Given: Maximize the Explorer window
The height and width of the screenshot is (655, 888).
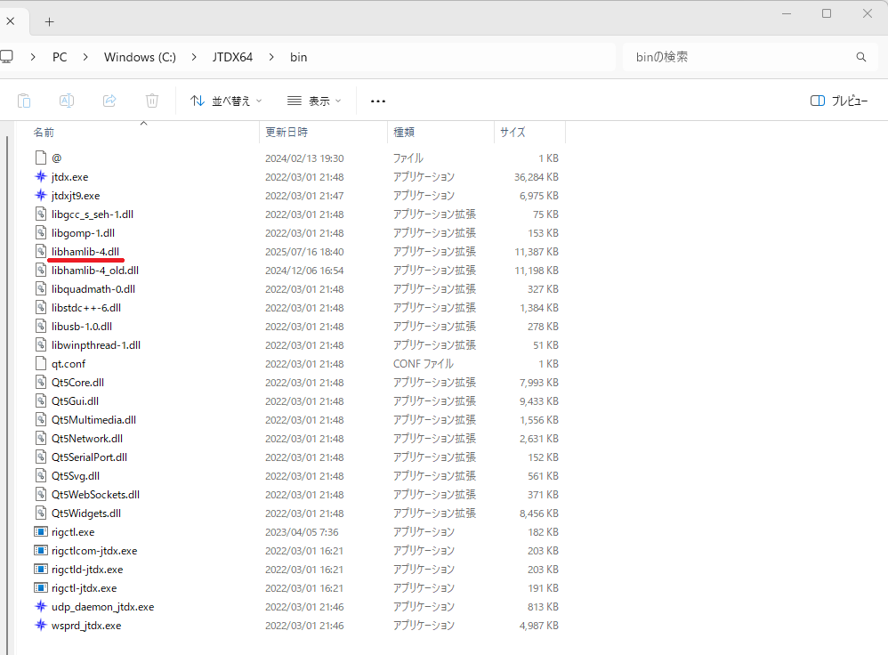Looking at the screenshot, I should [x=827, y=13].
